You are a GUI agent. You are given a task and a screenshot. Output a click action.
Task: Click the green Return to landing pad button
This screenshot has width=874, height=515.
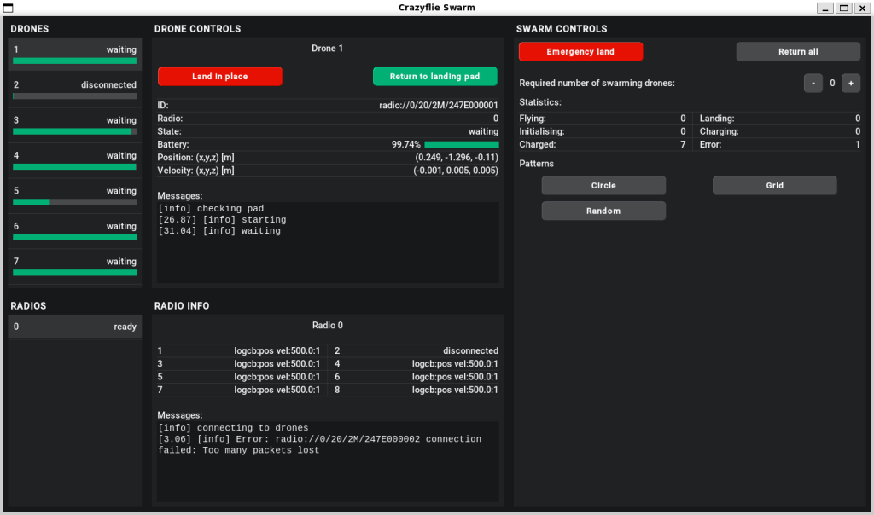[434, 76]
